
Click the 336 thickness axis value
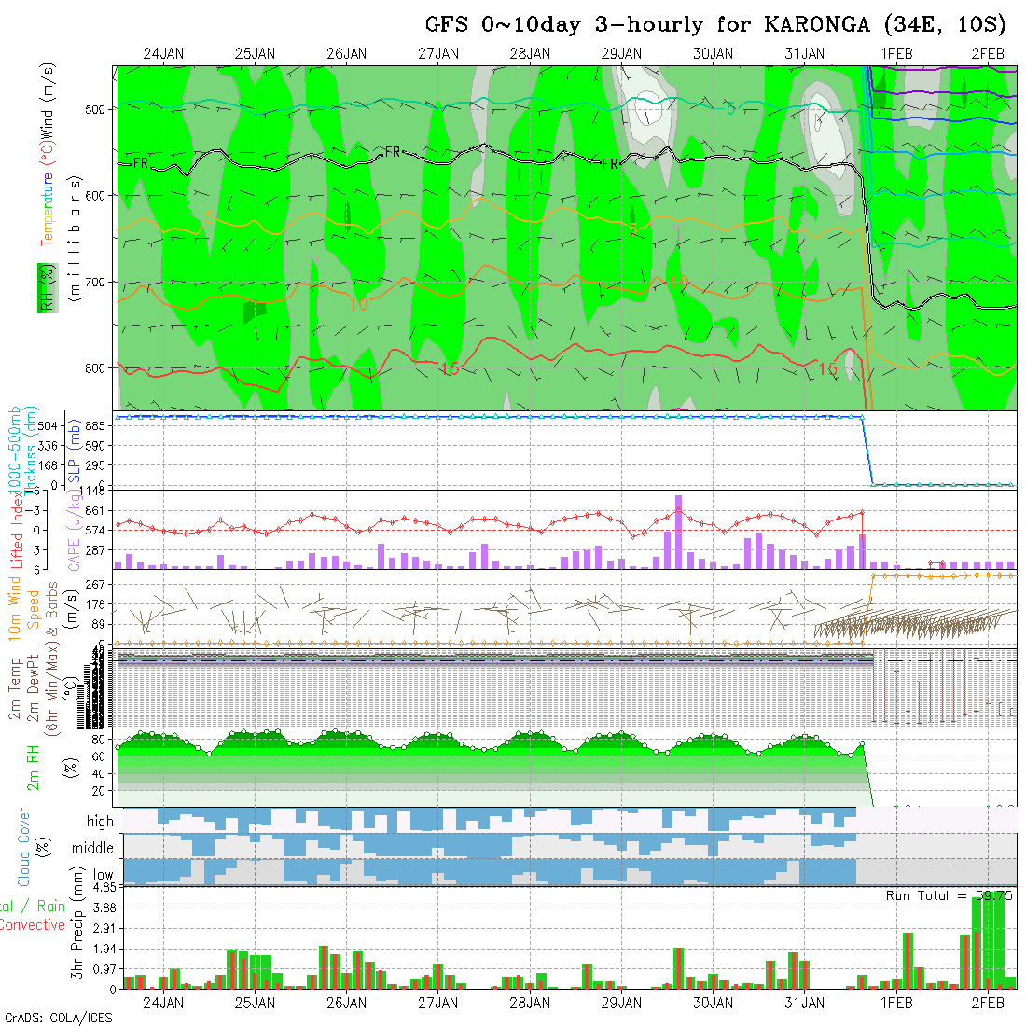pyautogui.click(x=48, y=446)
